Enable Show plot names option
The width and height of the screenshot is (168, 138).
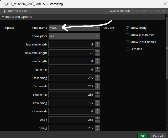coord(128,35)
